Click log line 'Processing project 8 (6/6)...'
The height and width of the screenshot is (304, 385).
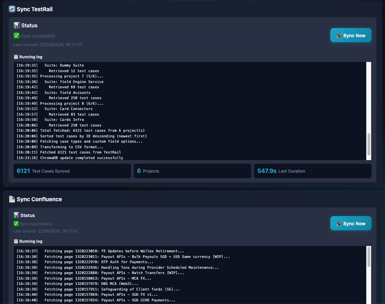tap(60, 103)
